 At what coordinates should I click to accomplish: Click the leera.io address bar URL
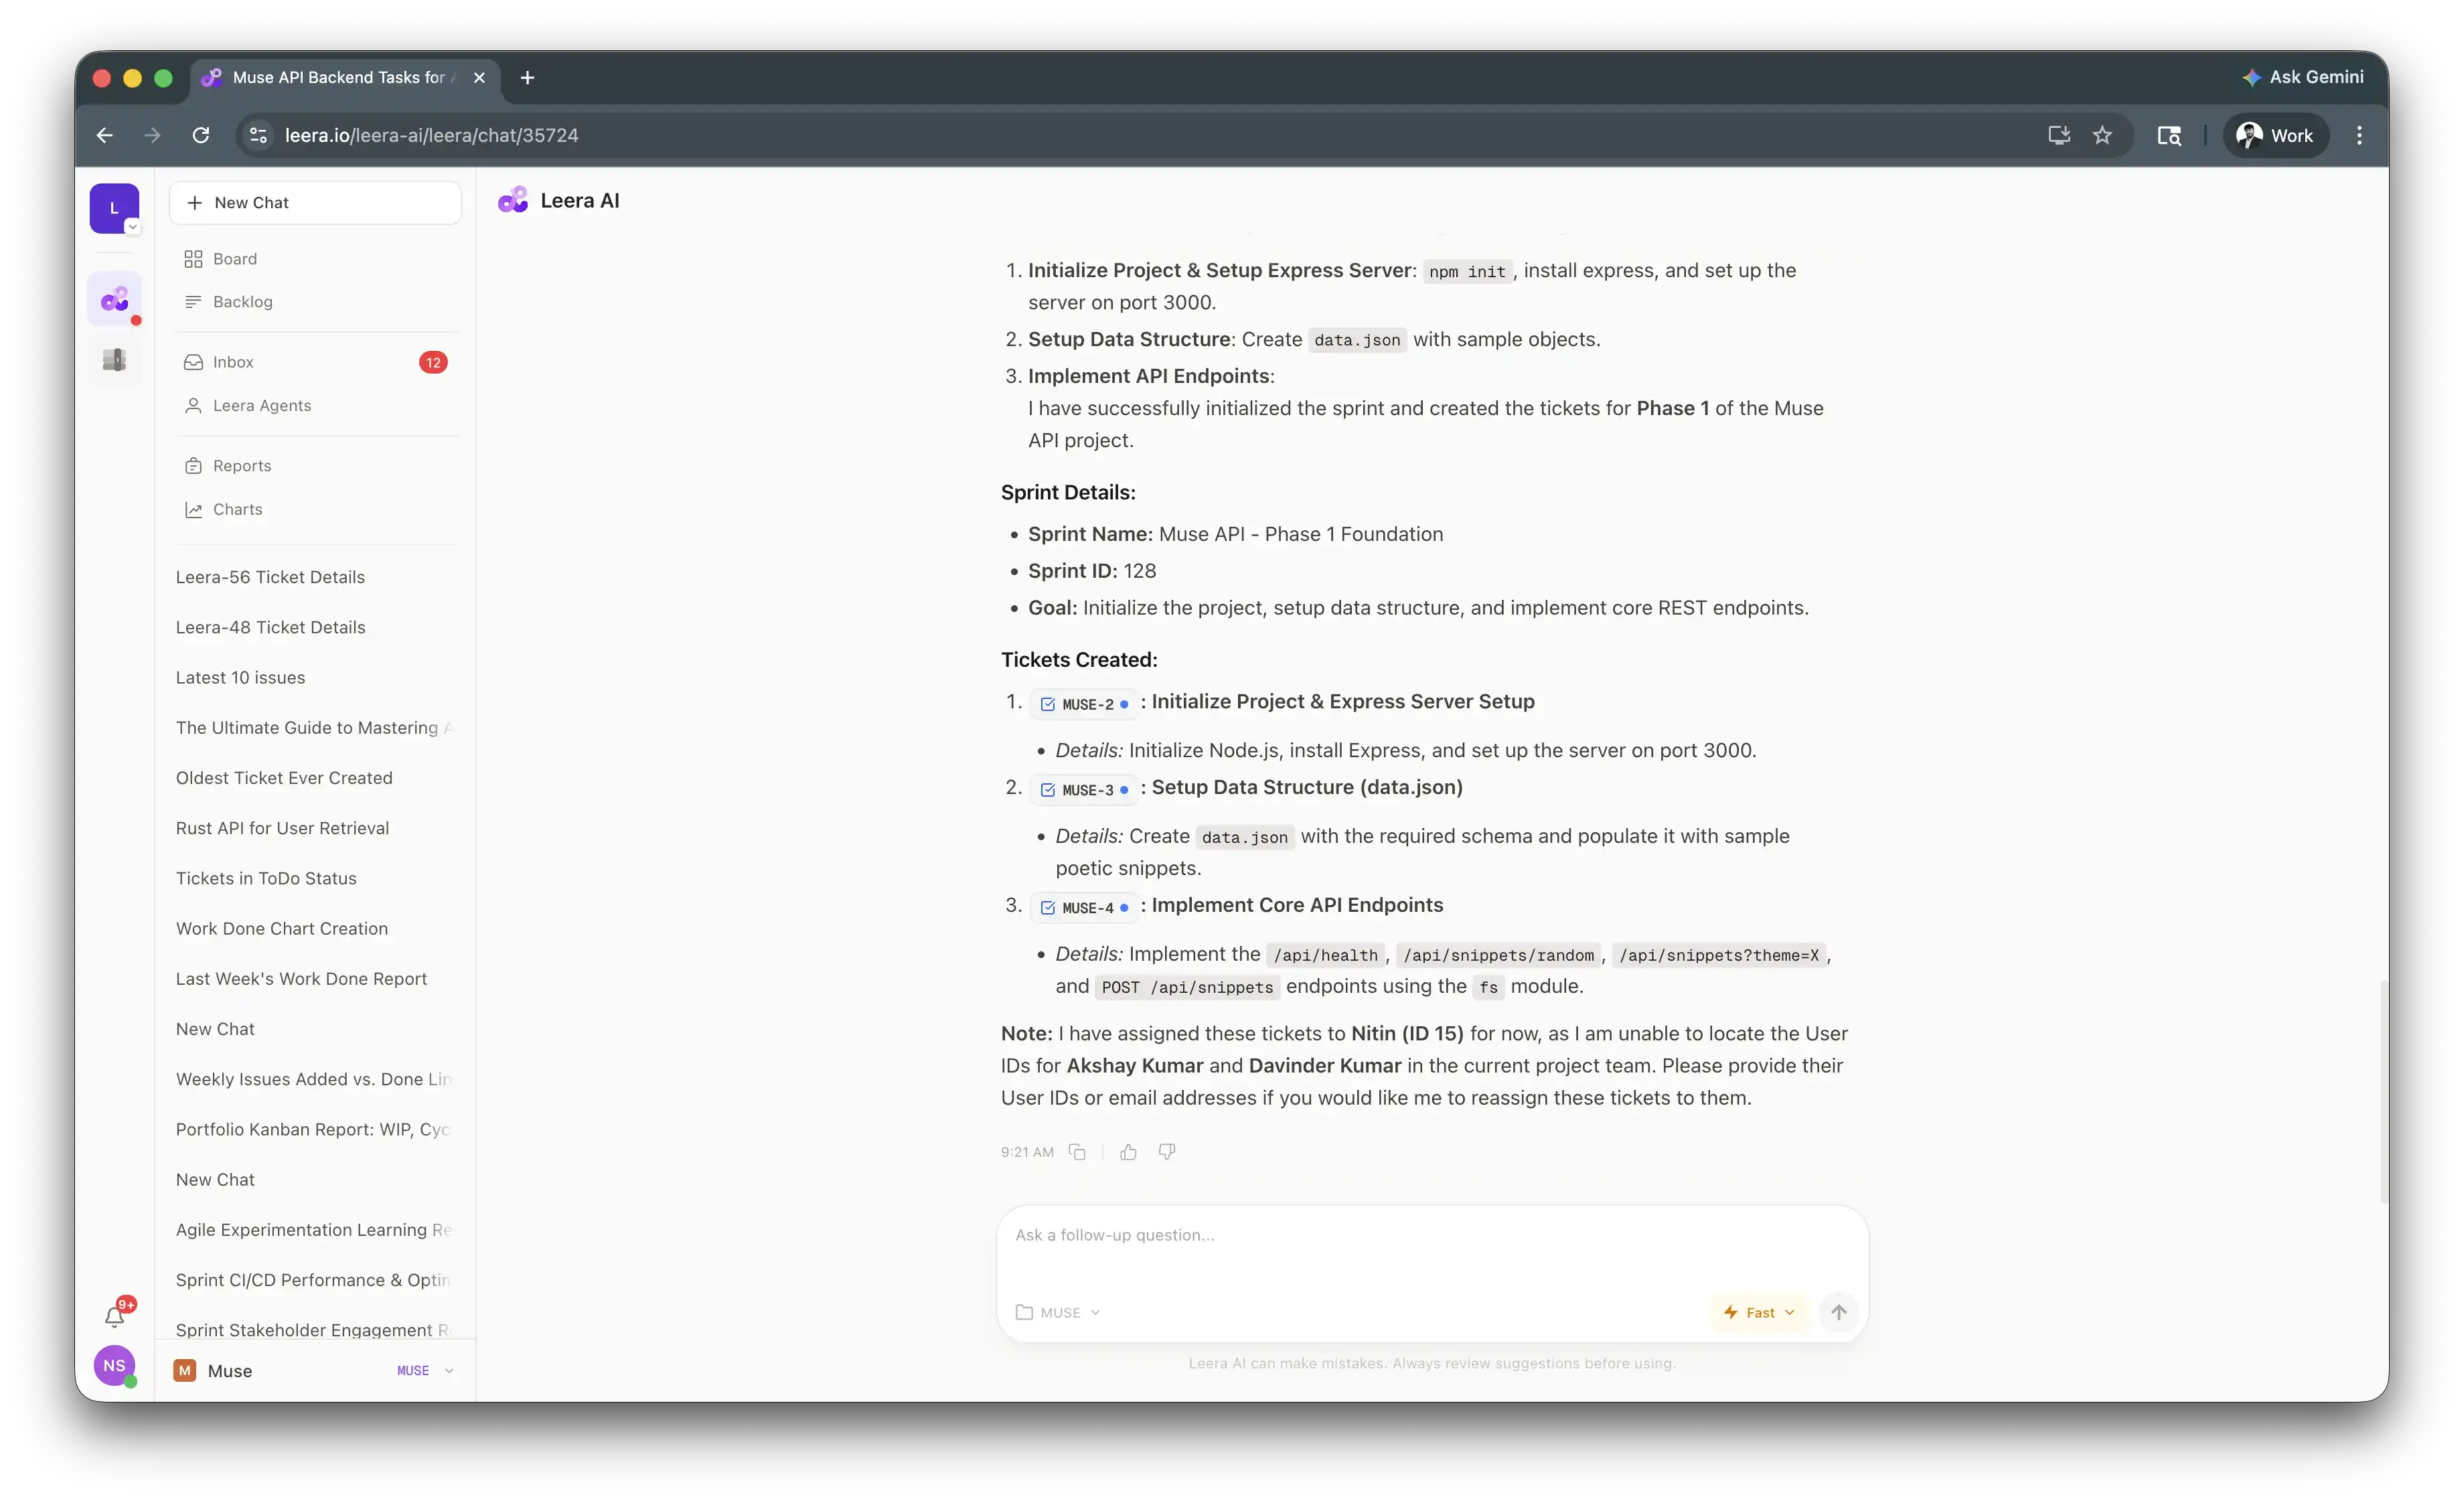coord(431,135)
